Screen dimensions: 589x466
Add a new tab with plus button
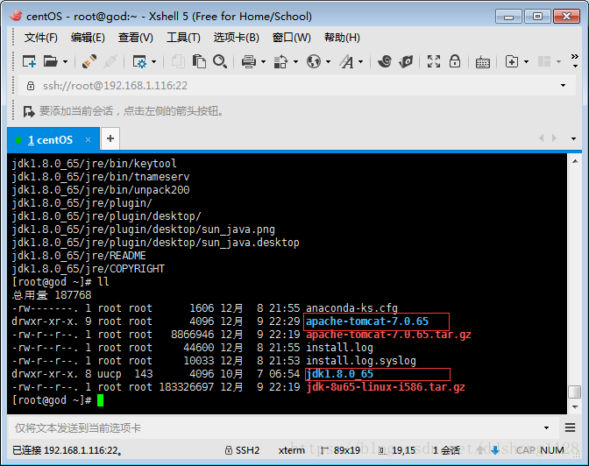click(110, 138)
